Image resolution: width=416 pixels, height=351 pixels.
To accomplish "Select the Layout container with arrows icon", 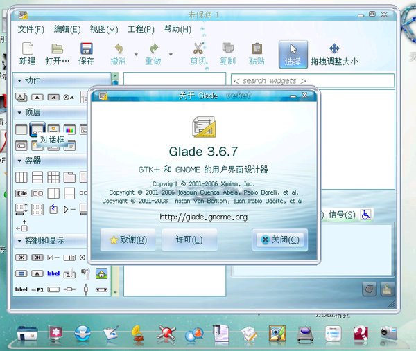I will [x=21, y=209].
